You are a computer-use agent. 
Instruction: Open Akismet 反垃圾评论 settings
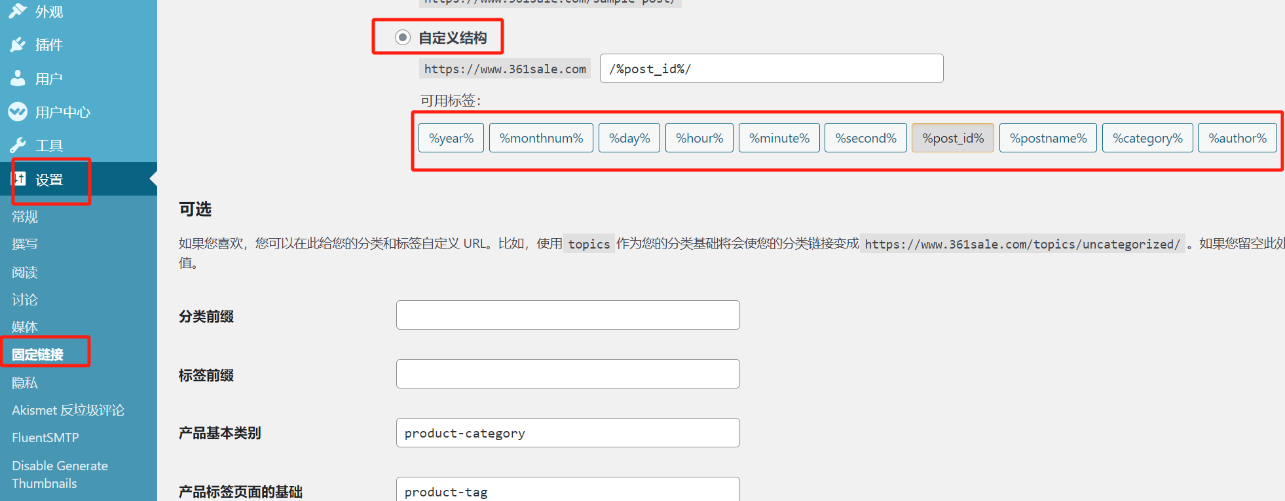tap(68, 410)
